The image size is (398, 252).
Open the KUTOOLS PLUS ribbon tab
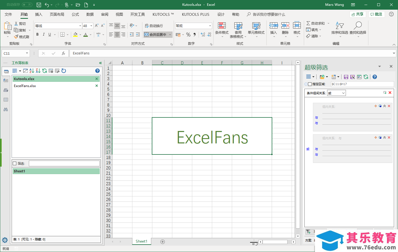(x=196, y=14)
